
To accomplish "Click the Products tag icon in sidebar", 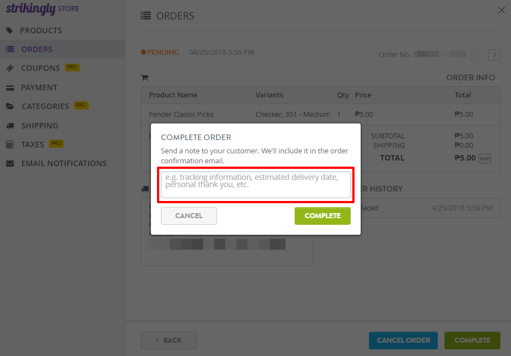I will point(9,30).
